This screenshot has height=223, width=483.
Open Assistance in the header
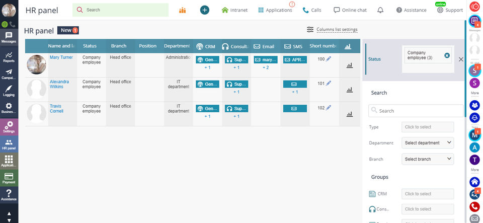(x=411, y=10)
